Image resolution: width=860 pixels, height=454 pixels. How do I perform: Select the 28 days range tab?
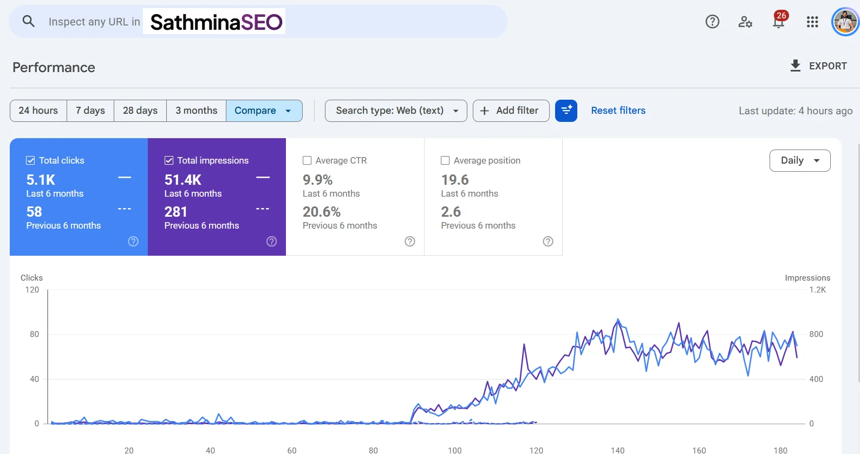140,111
